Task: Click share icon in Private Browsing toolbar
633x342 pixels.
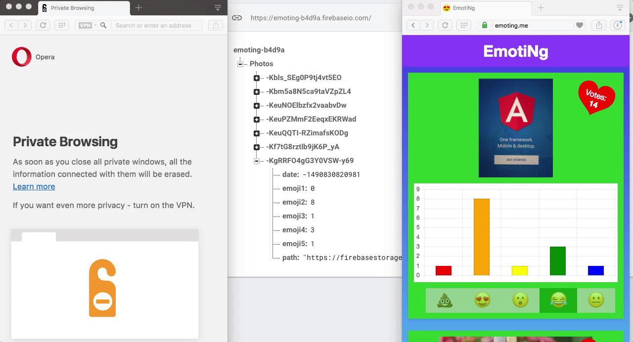Action: pos(215,25)
